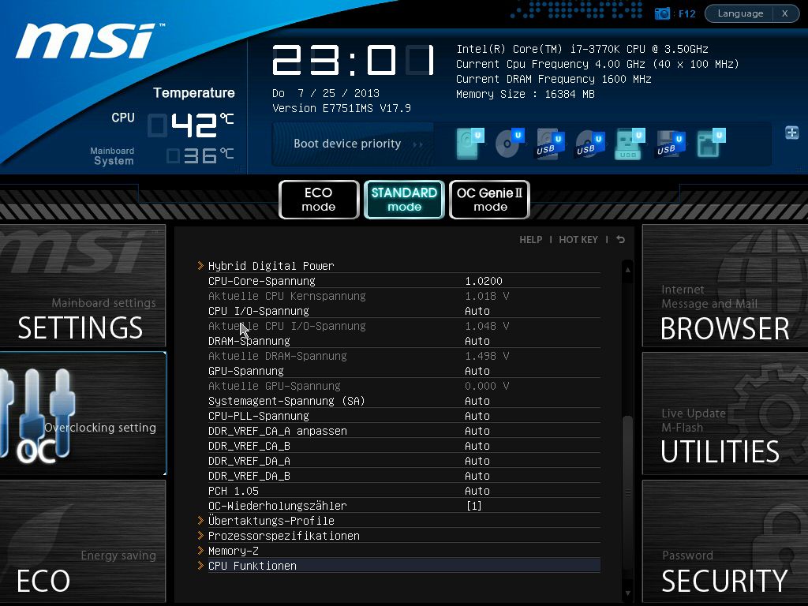Open the SECURITY password section
Screen dimensions: 808x606
pyautogui.click(x=725, y=541)
